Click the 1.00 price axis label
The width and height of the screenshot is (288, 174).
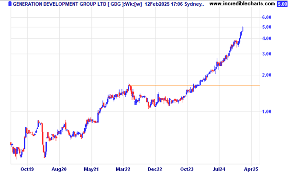click(x=266, y=112)
